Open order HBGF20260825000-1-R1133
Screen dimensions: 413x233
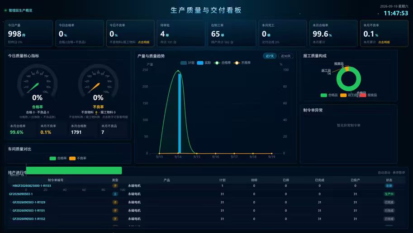(x=32, y=186)
